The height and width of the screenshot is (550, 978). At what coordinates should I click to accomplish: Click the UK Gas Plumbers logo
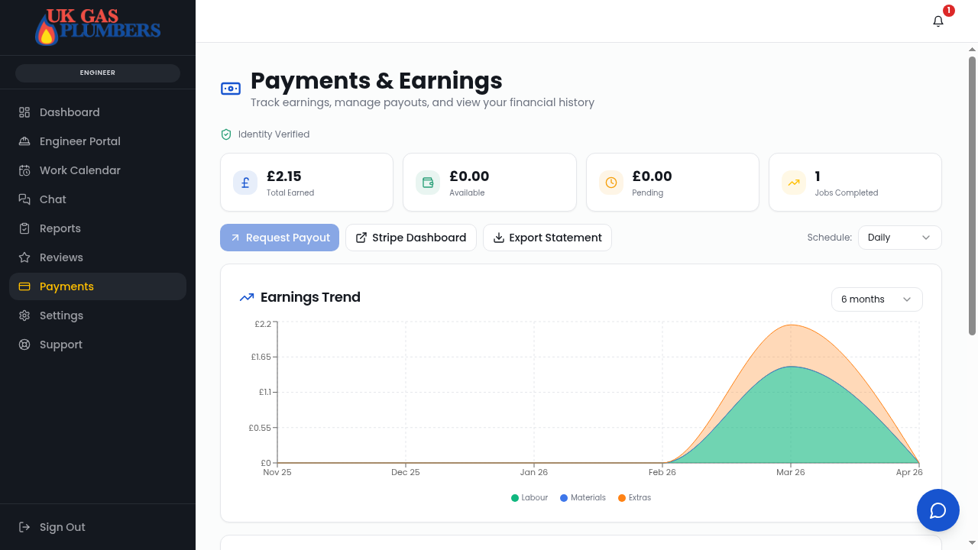point(98,27)
